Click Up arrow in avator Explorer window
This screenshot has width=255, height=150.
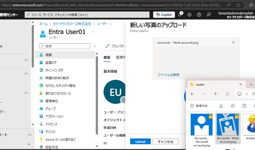pyautogui.click(x=215, y=94)
